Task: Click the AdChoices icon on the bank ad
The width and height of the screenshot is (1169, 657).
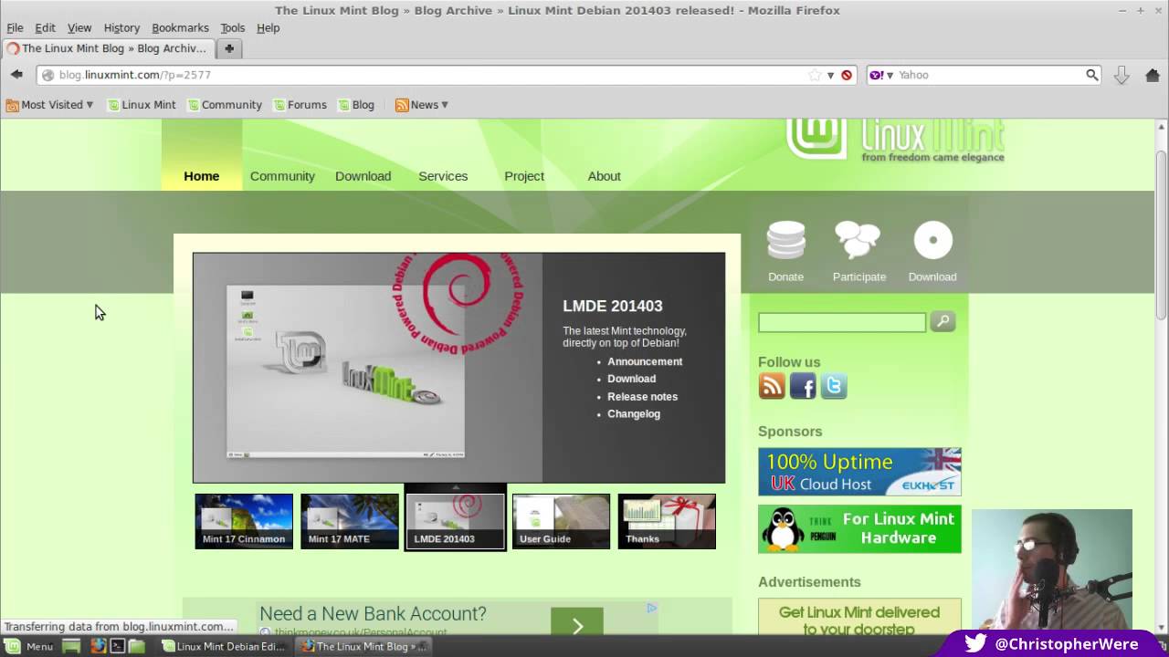Action: (x=651, y=607)
